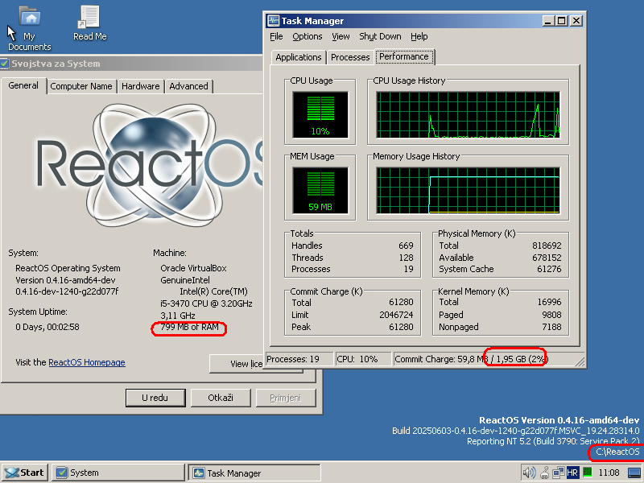Click the Nonpaged kernel memory value 7188
Image resolution: width=644 pixels, height=483 pixels.
pyautogui.click(x=551, y=327)
